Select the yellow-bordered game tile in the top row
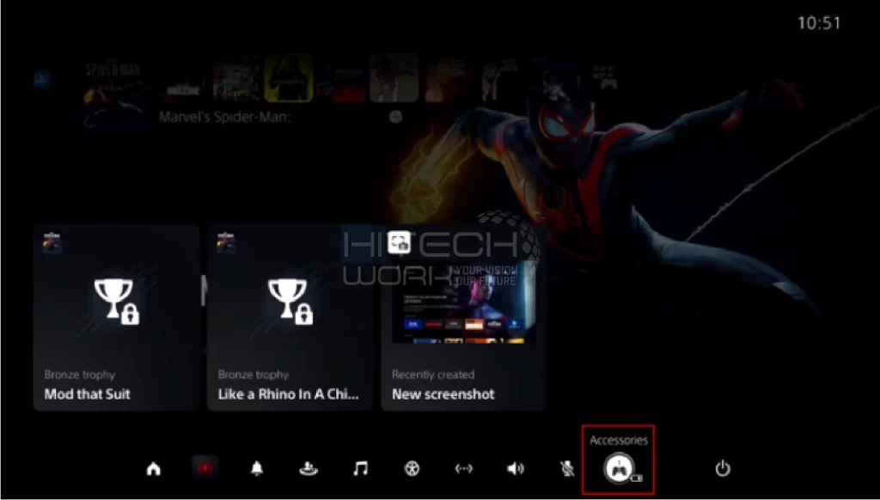The height and width of the screenshot is (500, 880). coord(289,78)
